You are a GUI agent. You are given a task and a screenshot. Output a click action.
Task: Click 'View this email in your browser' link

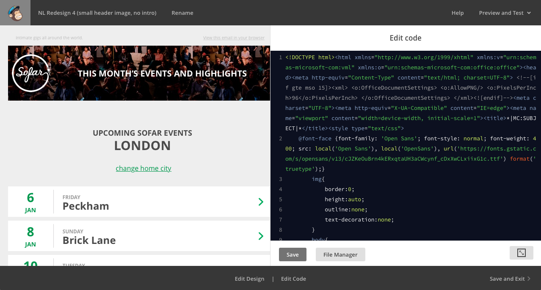(234, 38)
